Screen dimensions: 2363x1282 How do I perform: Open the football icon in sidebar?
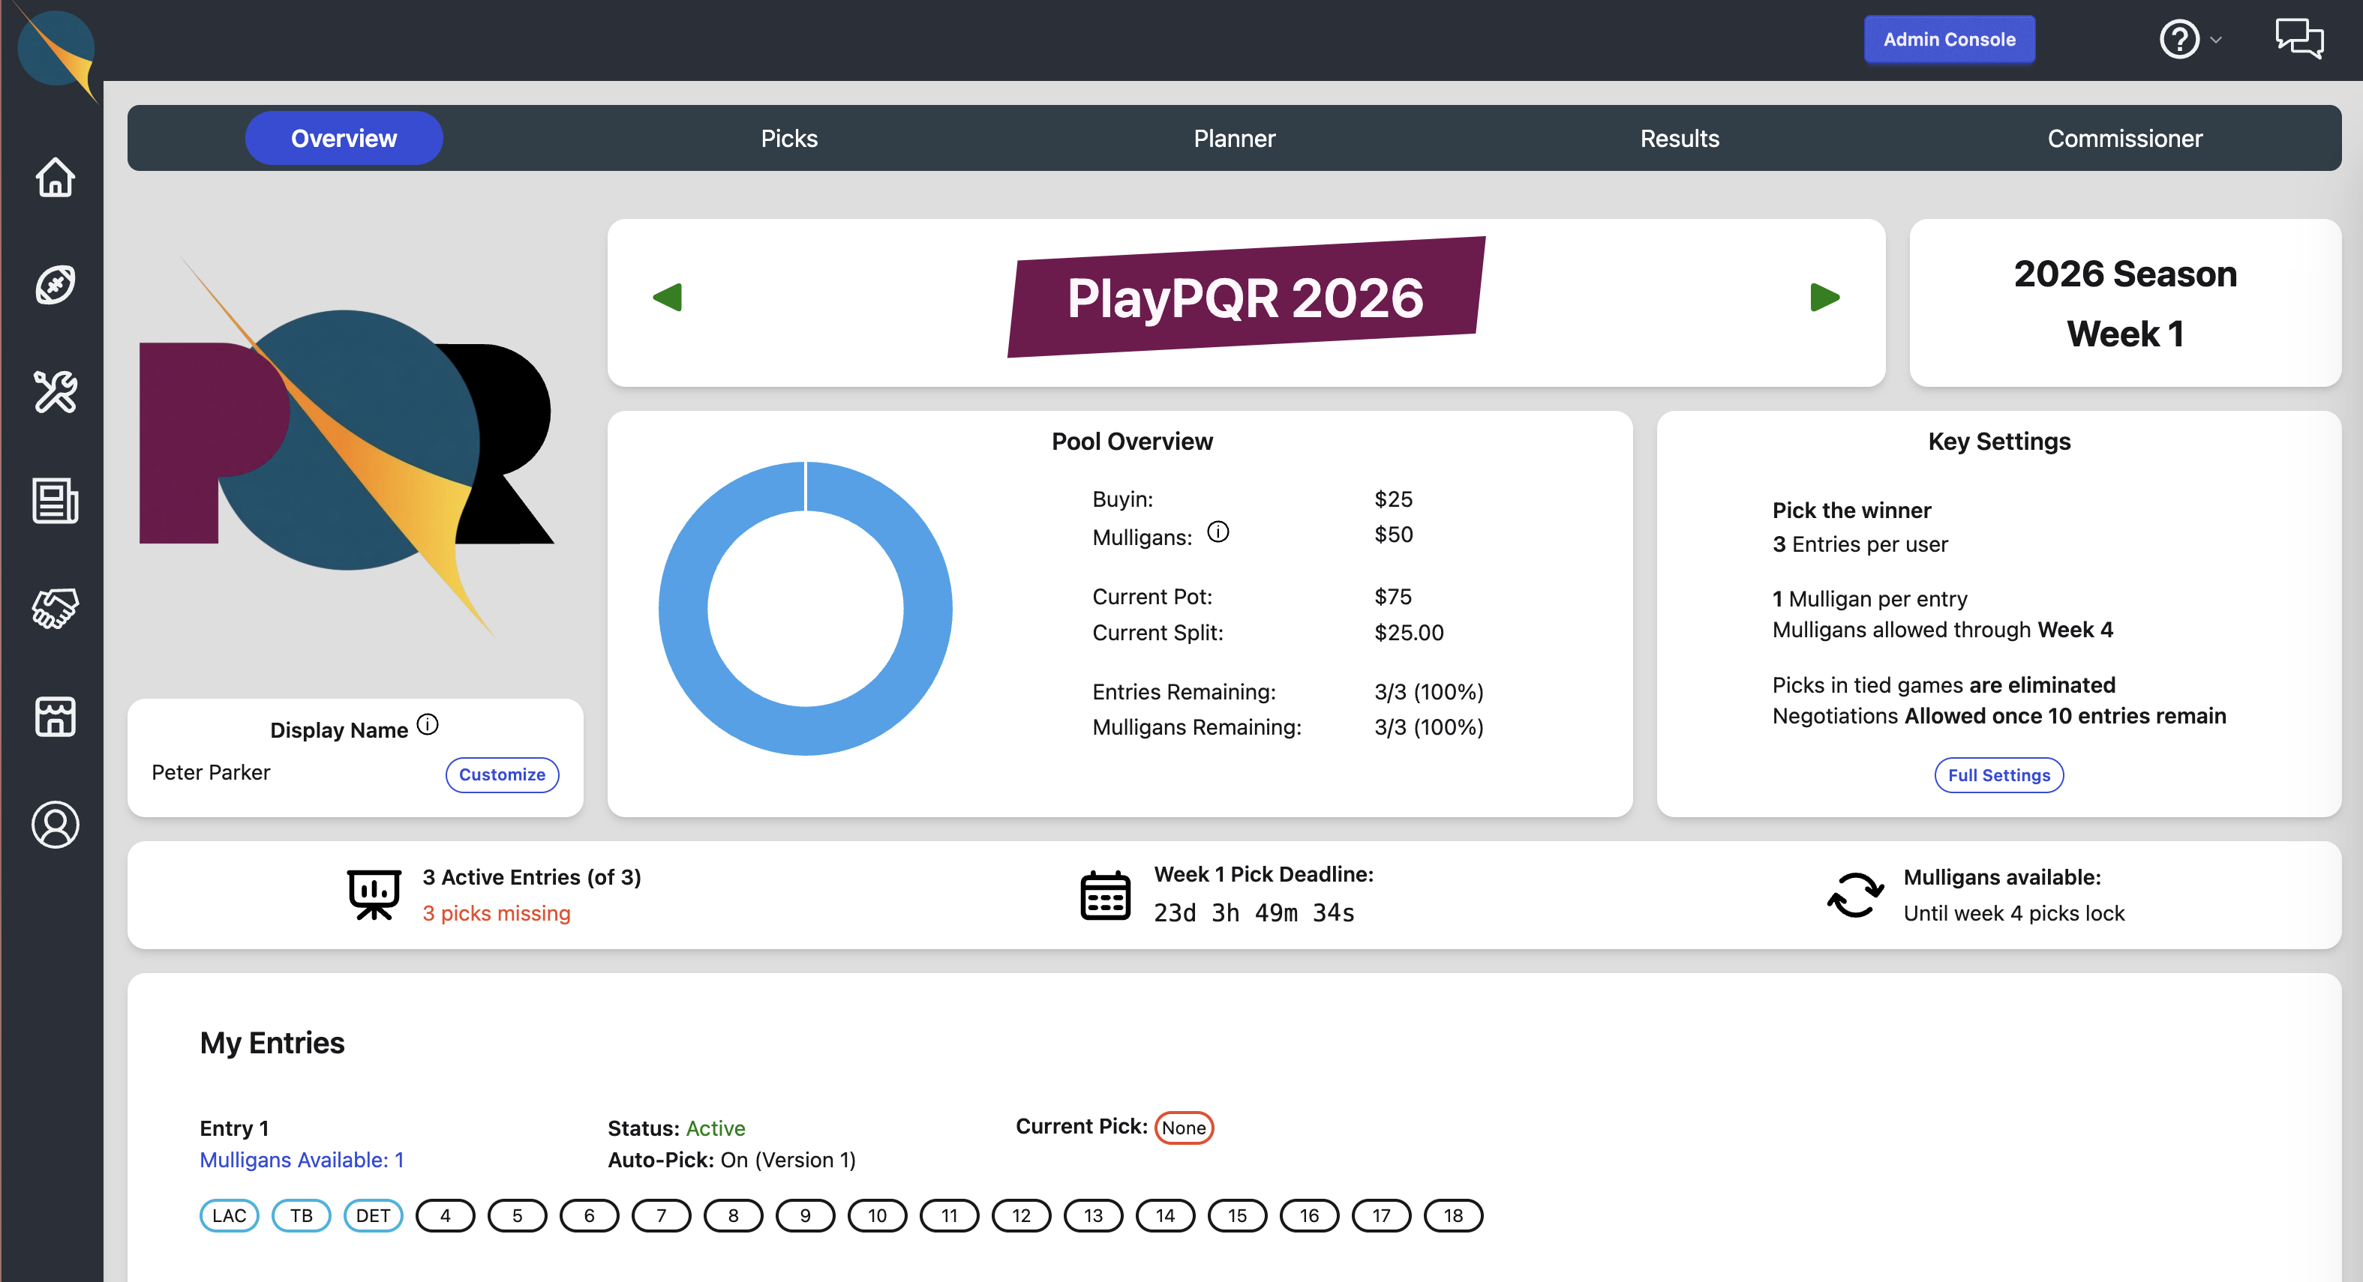point(55,284)
